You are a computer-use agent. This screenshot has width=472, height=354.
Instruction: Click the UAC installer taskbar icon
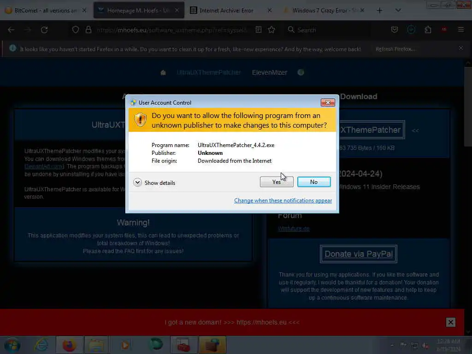(x=212, y=345)
